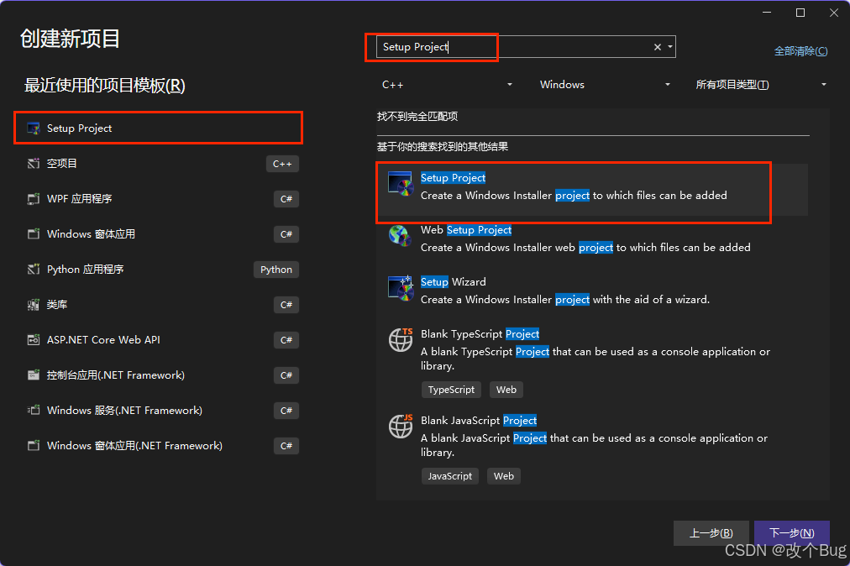Maximize the dialog window
Image resolution: width=850 pixels, height=566 pixels.
pos(800,13)
